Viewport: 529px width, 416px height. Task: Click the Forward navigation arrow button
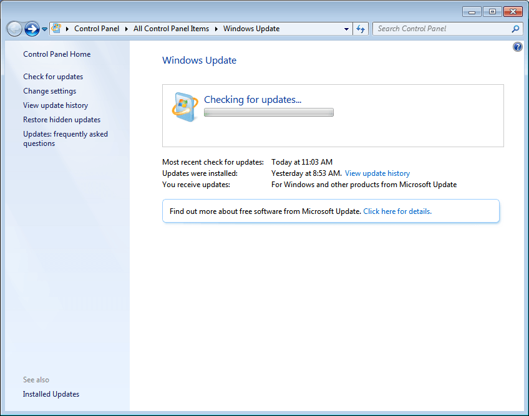pos(32,29)
